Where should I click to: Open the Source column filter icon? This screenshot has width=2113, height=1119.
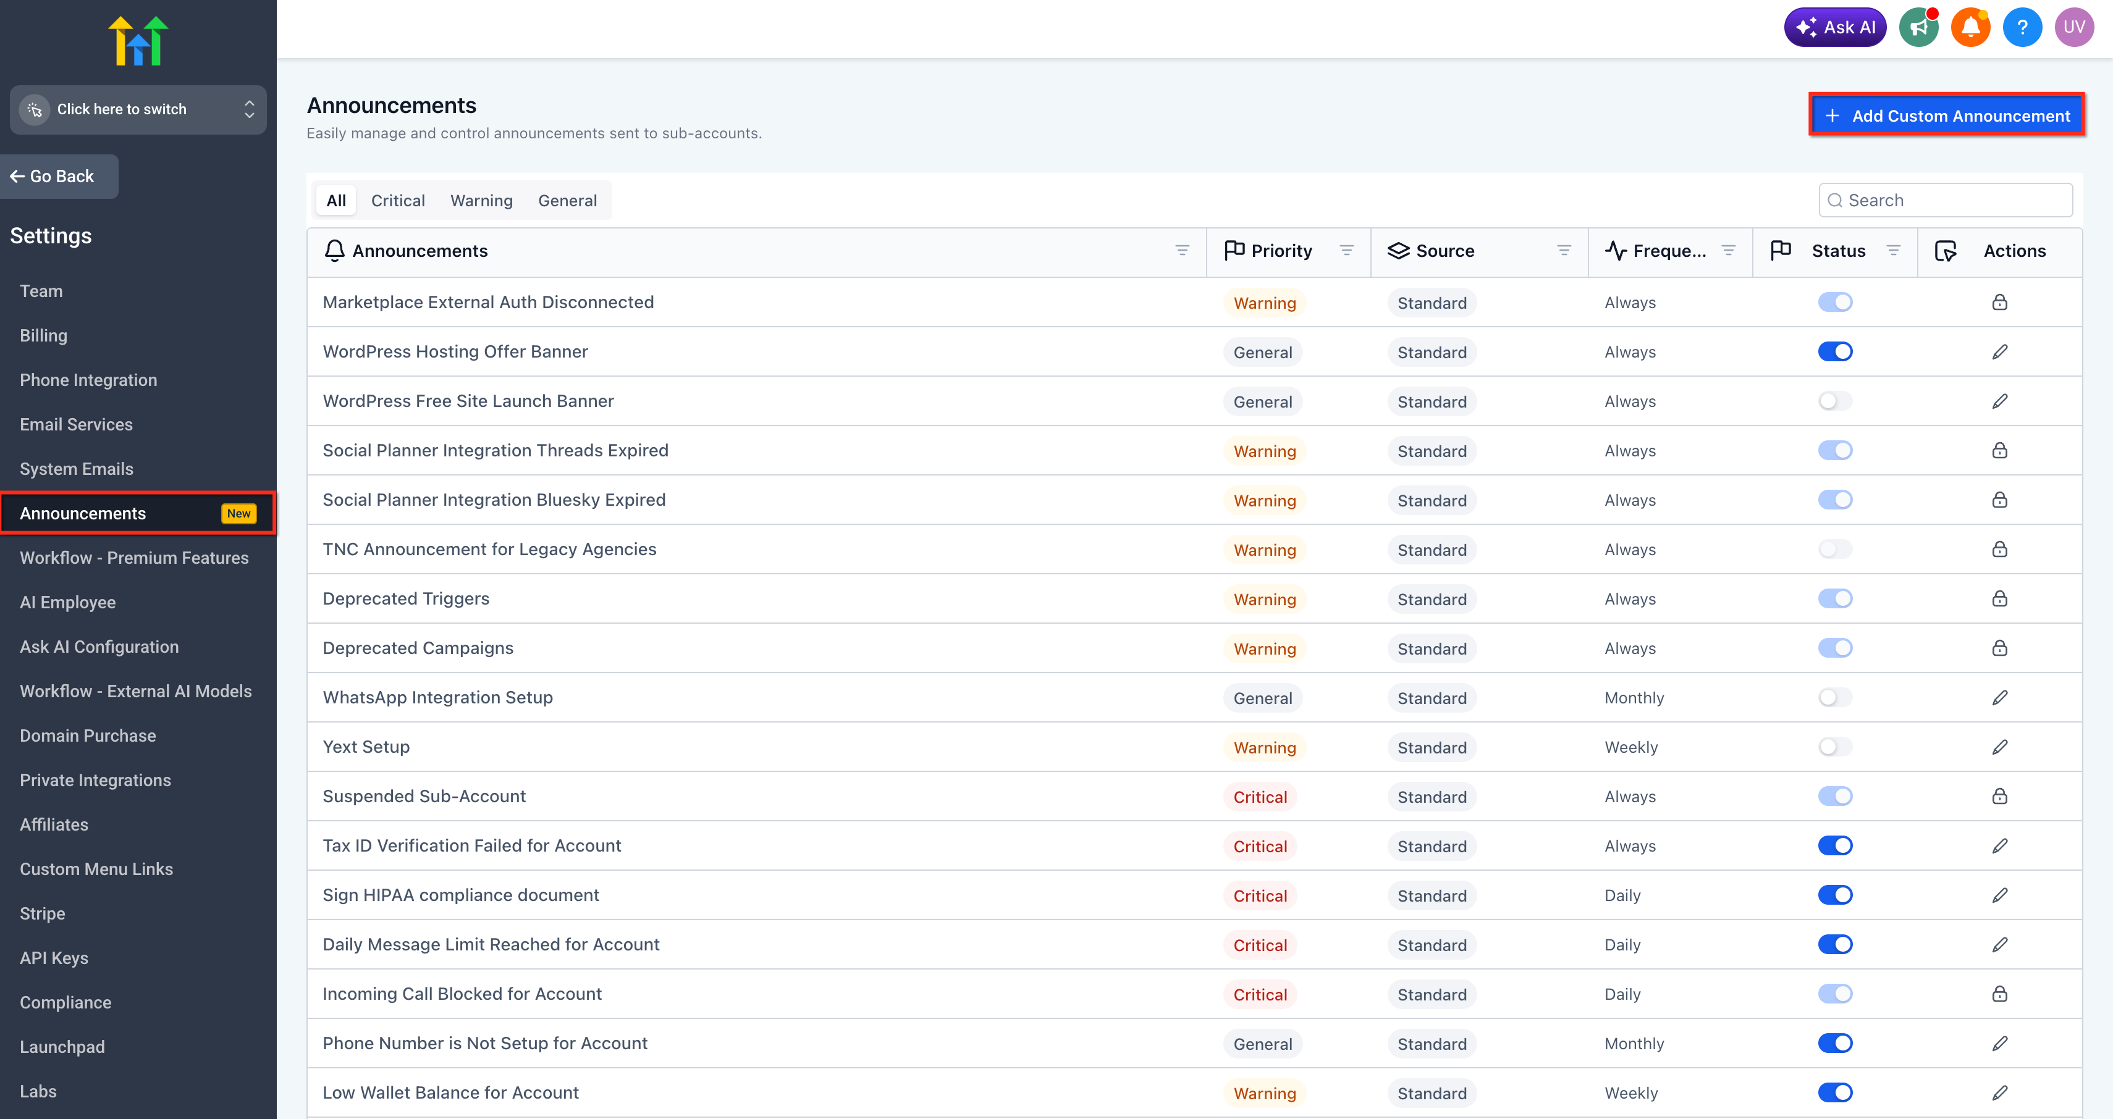1563,251
